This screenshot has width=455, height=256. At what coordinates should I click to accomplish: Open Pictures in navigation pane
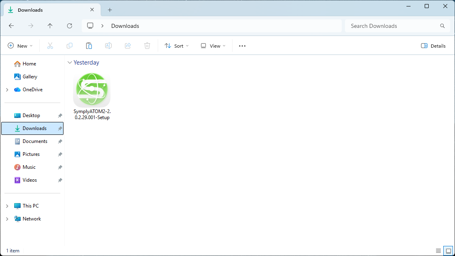tap(31, 154)
